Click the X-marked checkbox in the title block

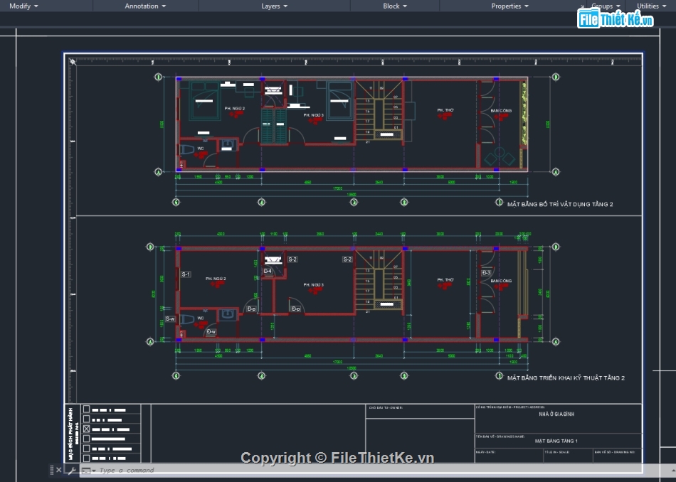[87, 429]
